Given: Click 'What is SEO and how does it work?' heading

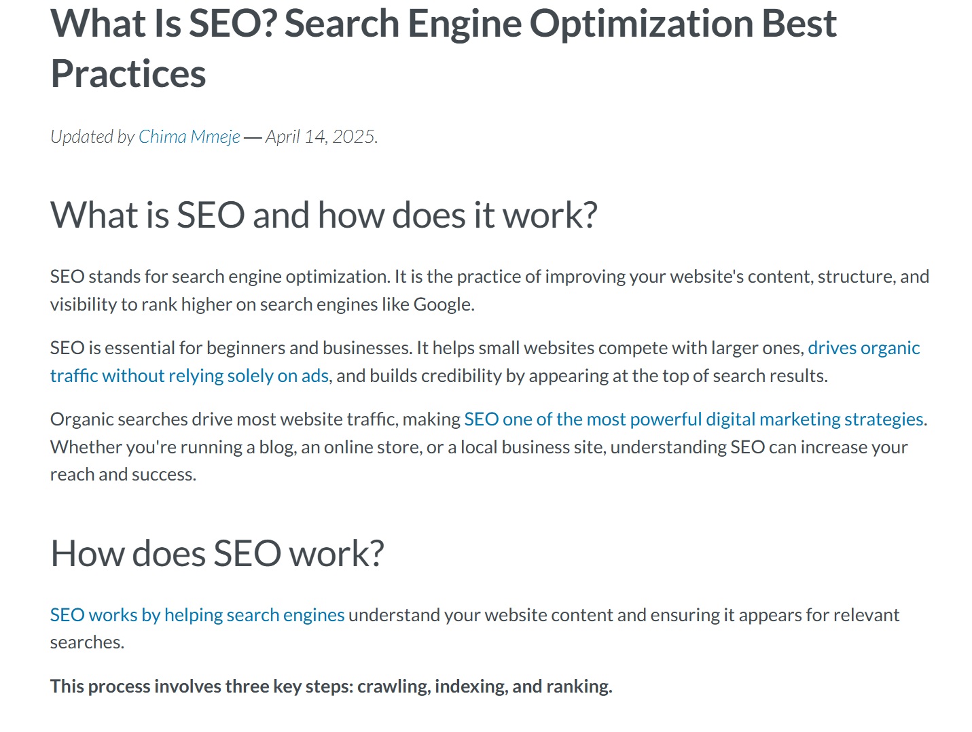Looking at the screenshot, I should (323, 215).
